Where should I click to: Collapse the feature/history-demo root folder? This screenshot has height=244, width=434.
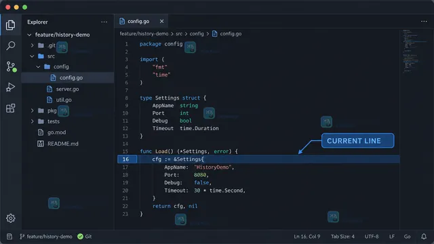coord(29,35)
